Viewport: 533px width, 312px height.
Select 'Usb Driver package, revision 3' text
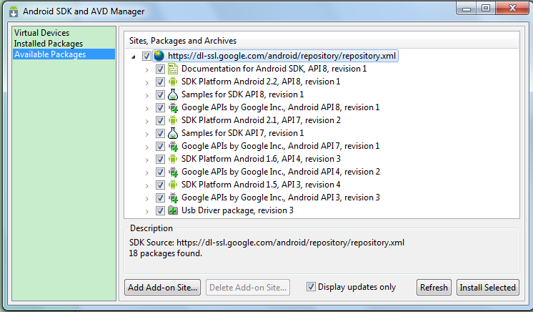coord(237,210)
